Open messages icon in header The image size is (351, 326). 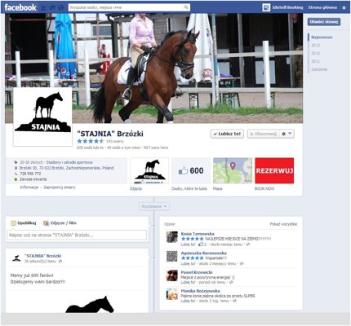pos(52,7)
